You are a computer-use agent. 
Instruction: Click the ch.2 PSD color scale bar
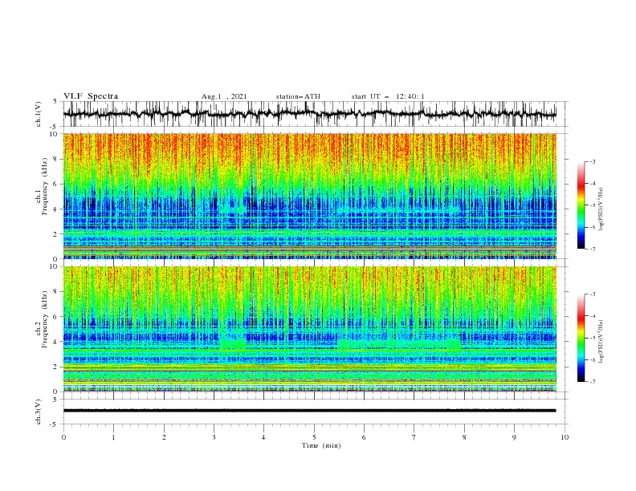581,338
